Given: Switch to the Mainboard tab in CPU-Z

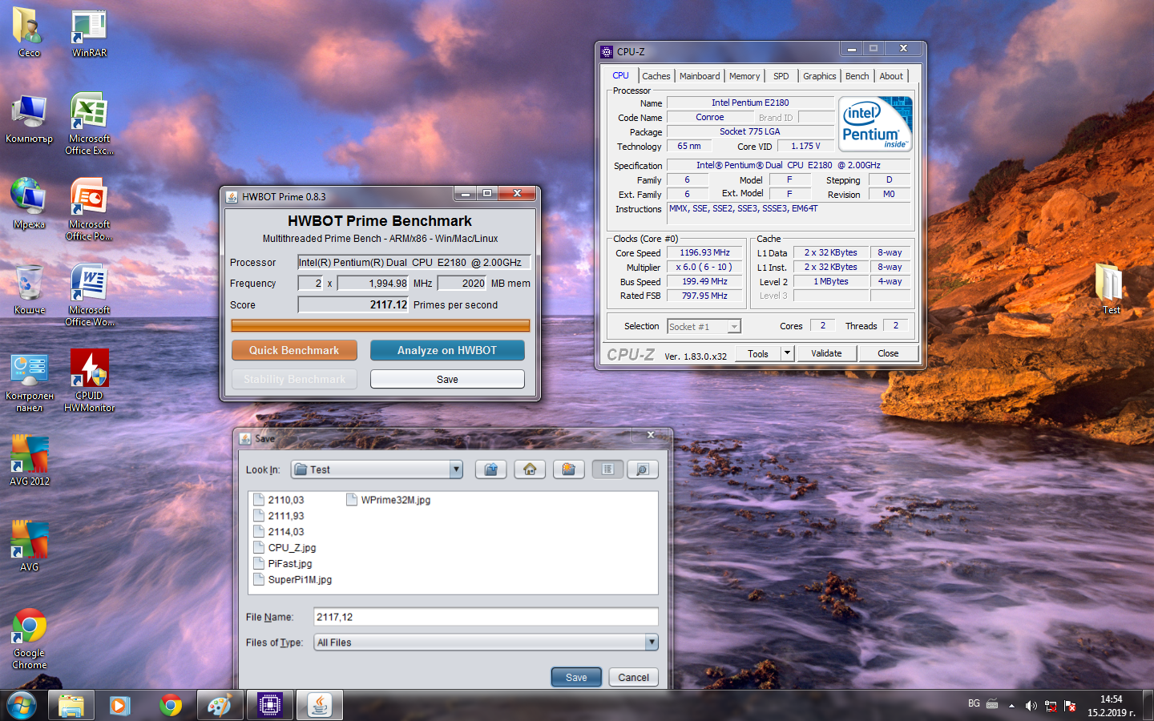Looking at the screenshot, I should (700, 76).
